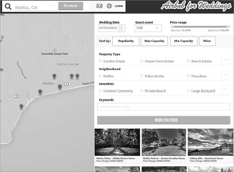The width and height of the screenshot is (234, 172).
Task: Enable the Private Beach amenity
Action: pos(142,91)
